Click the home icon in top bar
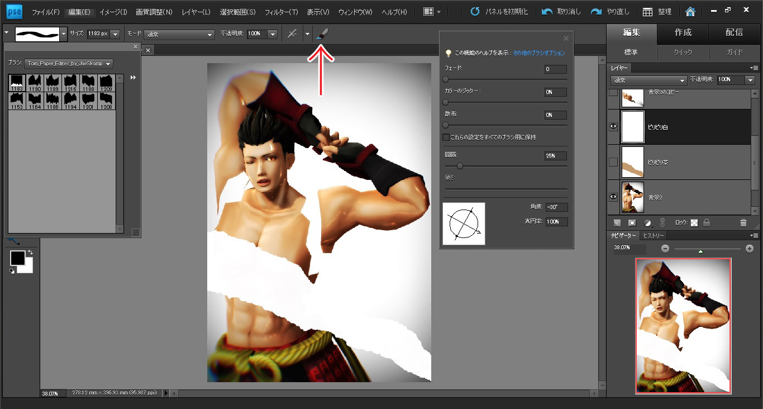Screen dimensions: 763x409 coord(690,12)
